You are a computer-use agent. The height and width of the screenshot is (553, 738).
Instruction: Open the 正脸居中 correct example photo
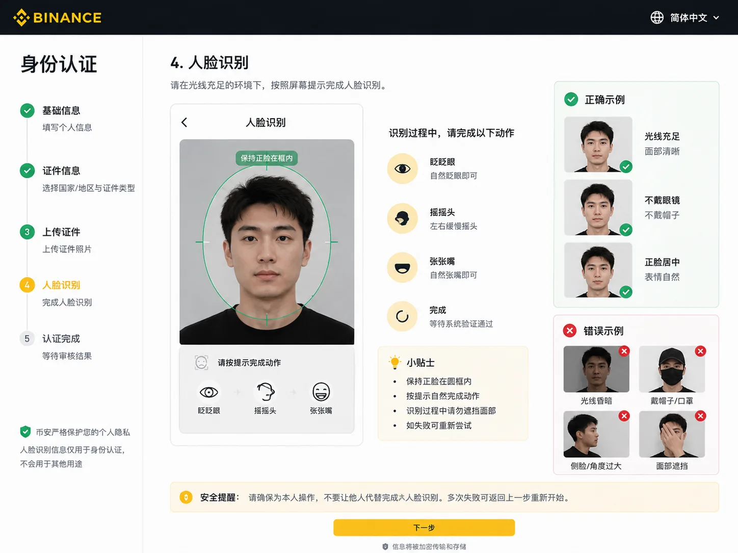coord(598,270)
